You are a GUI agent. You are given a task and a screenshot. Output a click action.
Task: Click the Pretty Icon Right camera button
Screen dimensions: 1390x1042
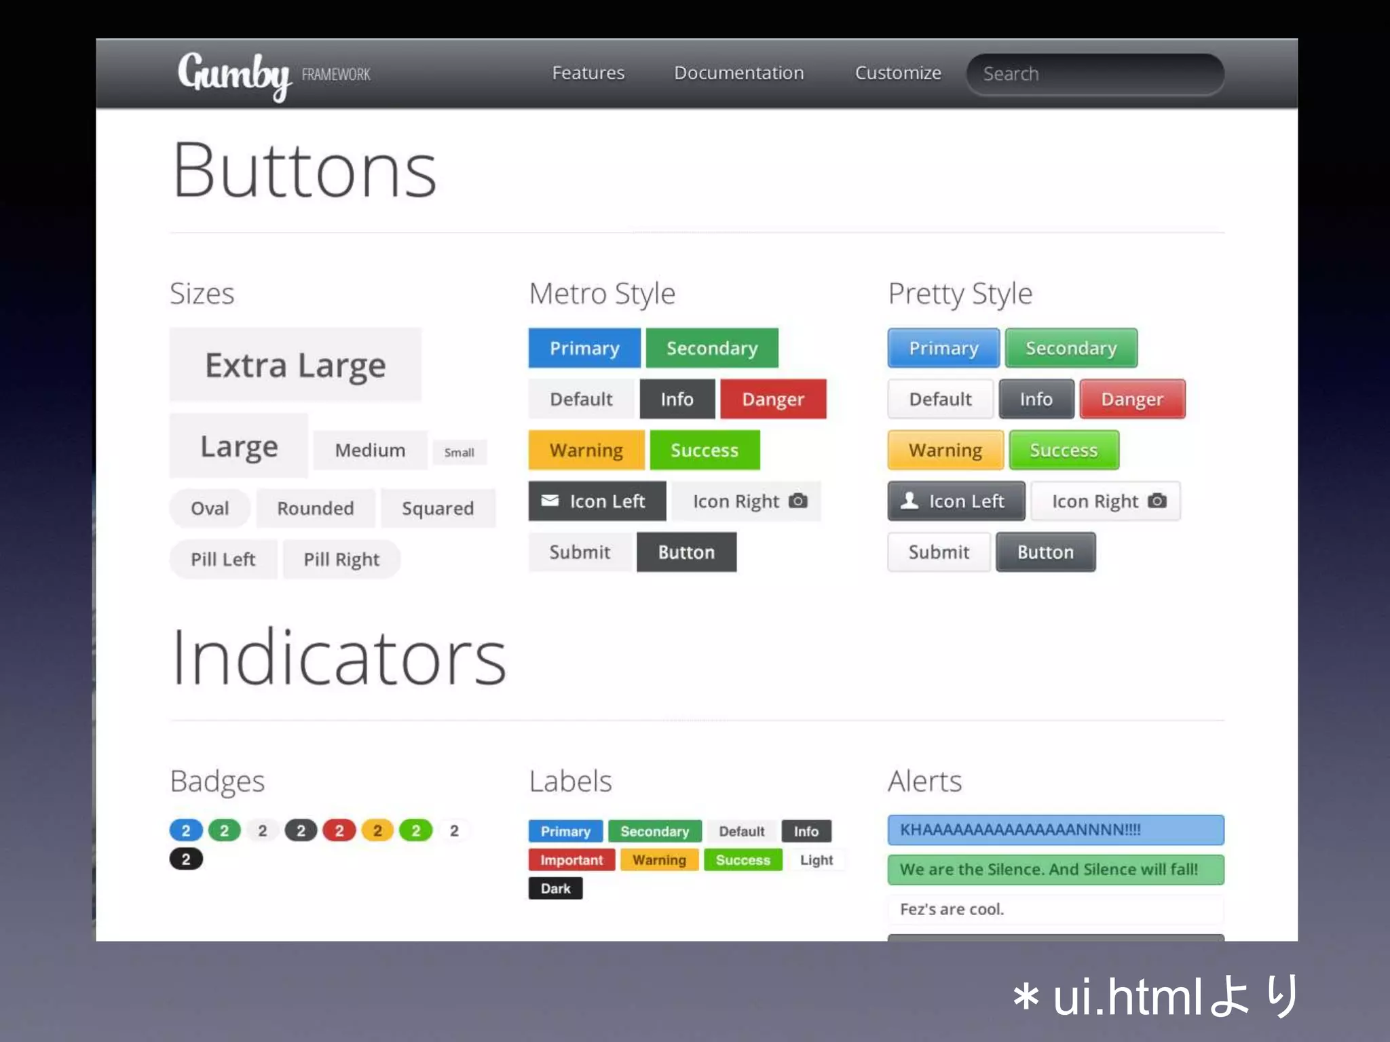coord(1105,501)
